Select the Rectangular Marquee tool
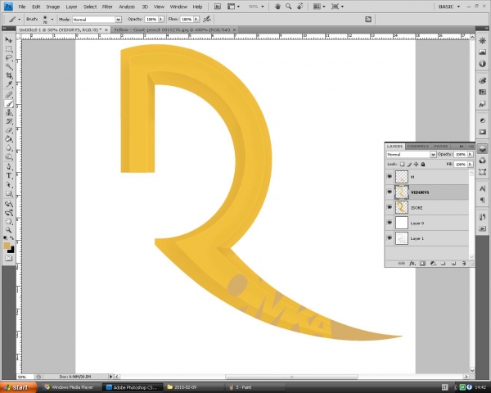 point(9,49)
